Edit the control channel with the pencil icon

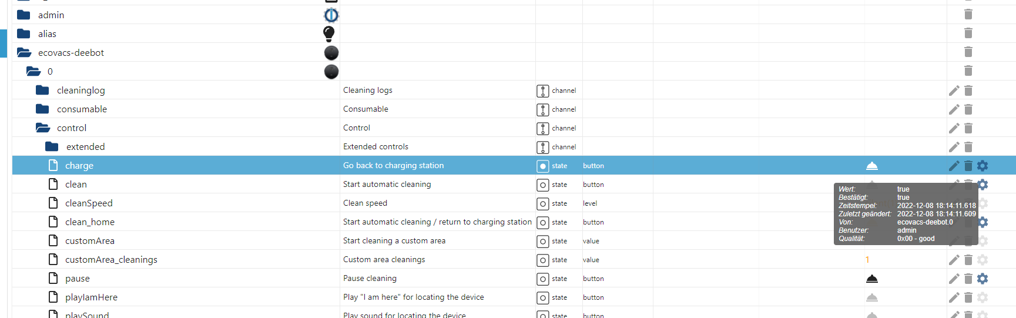coord(954,128)
